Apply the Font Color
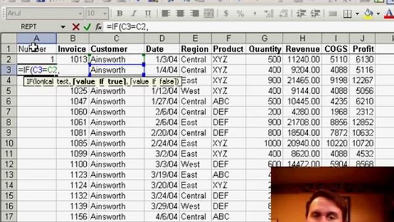 (389, 14)
